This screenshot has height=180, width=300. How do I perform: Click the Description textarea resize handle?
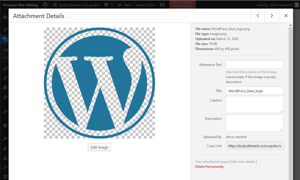(x=281, y=129)
